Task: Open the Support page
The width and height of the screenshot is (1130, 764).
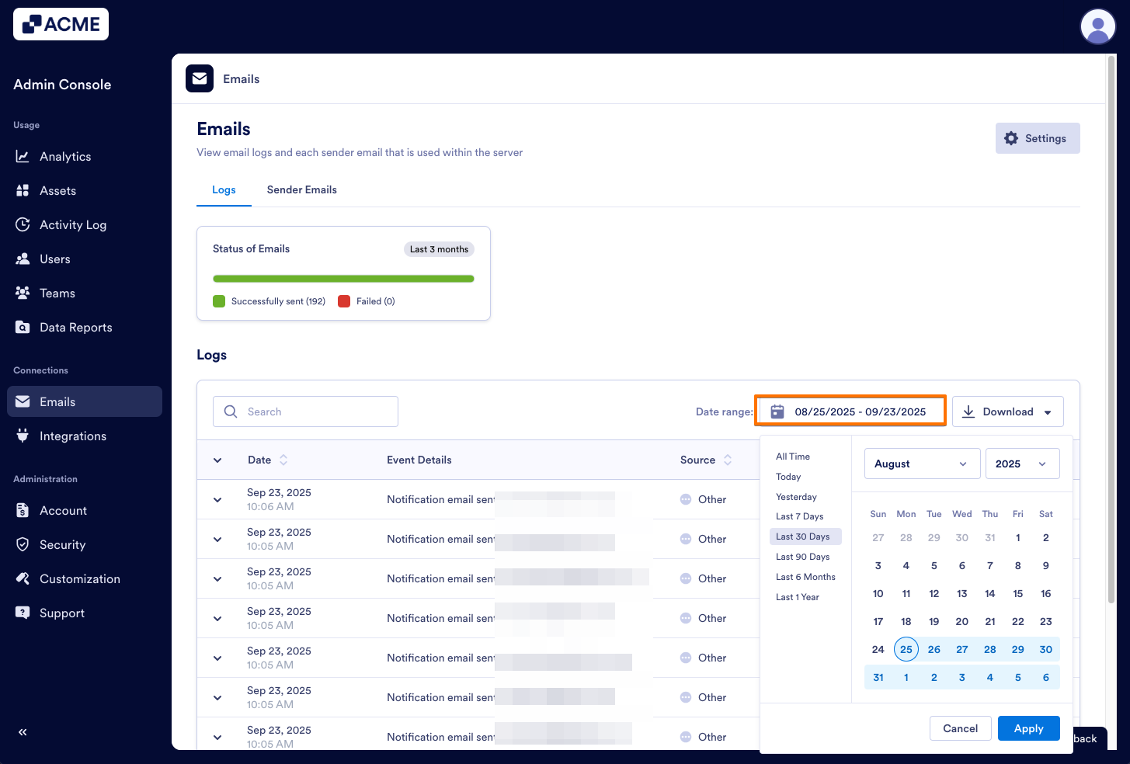Action: [62, 613]
